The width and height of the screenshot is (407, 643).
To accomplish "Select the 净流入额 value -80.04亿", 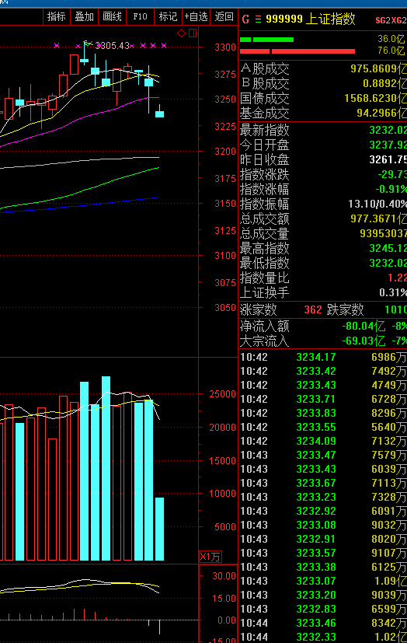I will click(x=364, y=327).
